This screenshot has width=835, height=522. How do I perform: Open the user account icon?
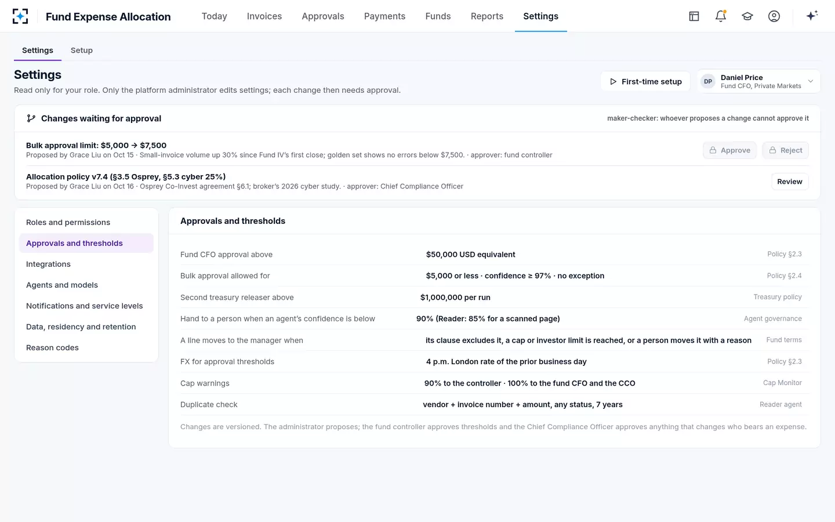pyautogui.click(x=774, y=16)
